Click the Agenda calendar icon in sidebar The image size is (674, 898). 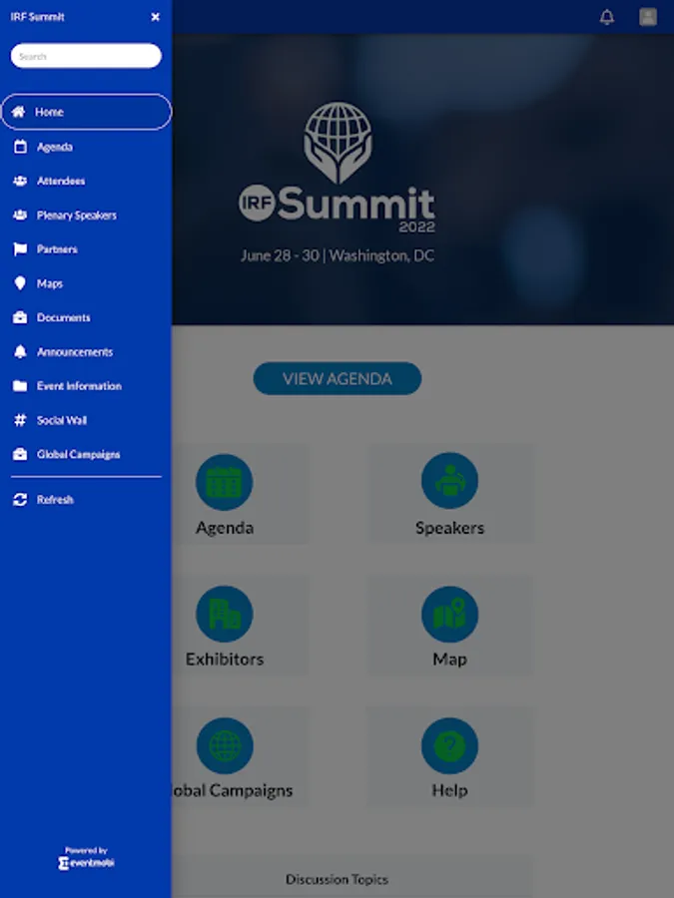20,147
